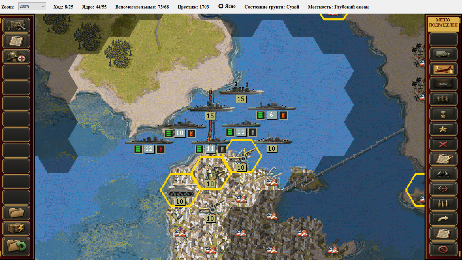Click the three soldiers icon
462x260 pixels.
coord(443,99)
